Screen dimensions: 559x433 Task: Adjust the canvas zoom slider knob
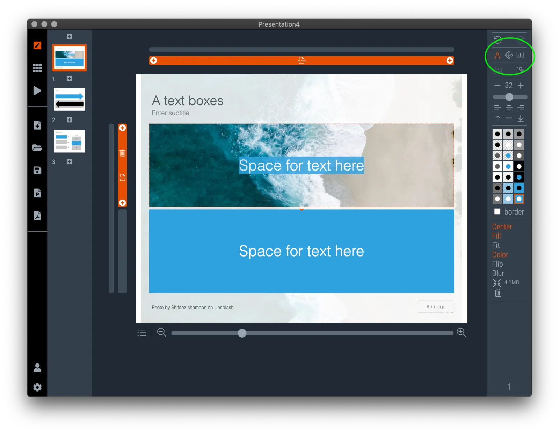coord(242,333)
